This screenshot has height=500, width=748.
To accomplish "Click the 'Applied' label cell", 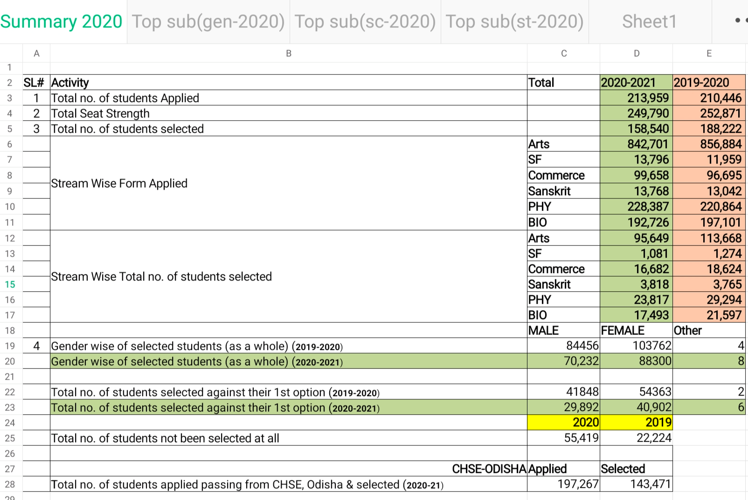I will coord(564,469).
